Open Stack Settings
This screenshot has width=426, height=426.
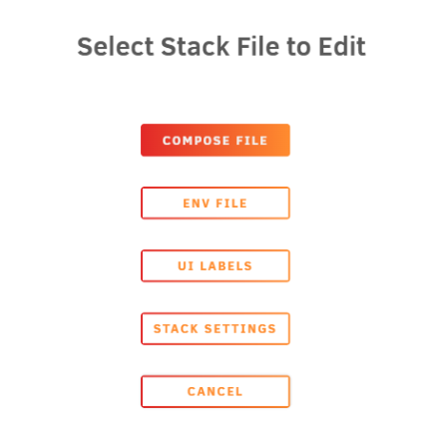215,328
